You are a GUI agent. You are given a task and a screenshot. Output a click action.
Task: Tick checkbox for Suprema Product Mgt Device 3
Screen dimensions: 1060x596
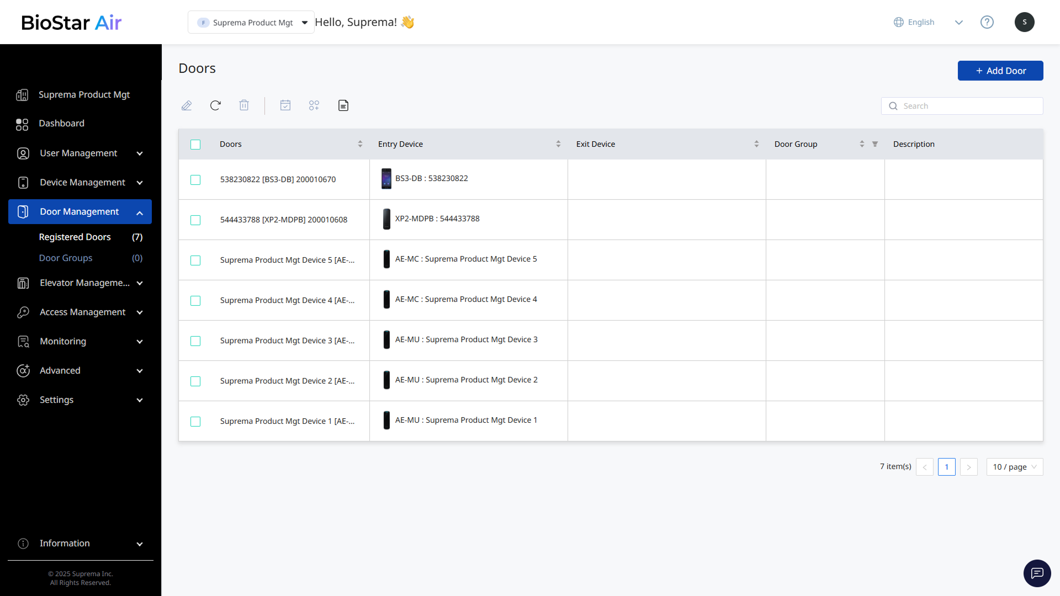click(195, 341)
